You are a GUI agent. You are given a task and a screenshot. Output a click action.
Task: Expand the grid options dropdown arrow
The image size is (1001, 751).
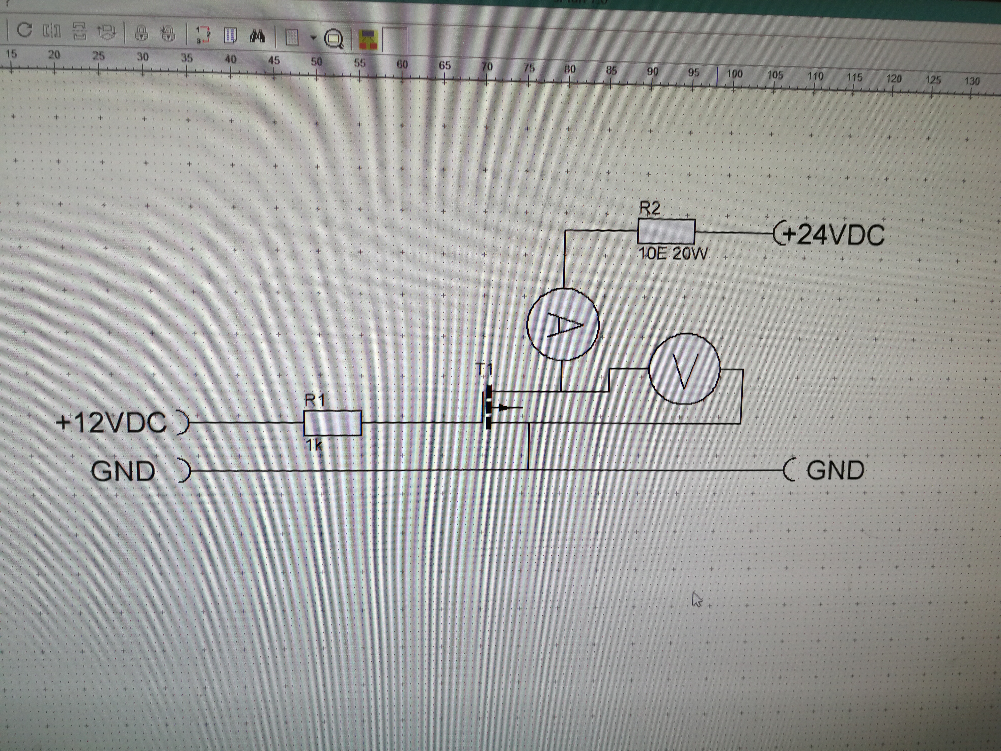coord(313,38)
